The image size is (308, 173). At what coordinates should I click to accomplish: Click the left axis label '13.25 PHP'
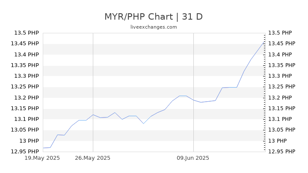25,87
